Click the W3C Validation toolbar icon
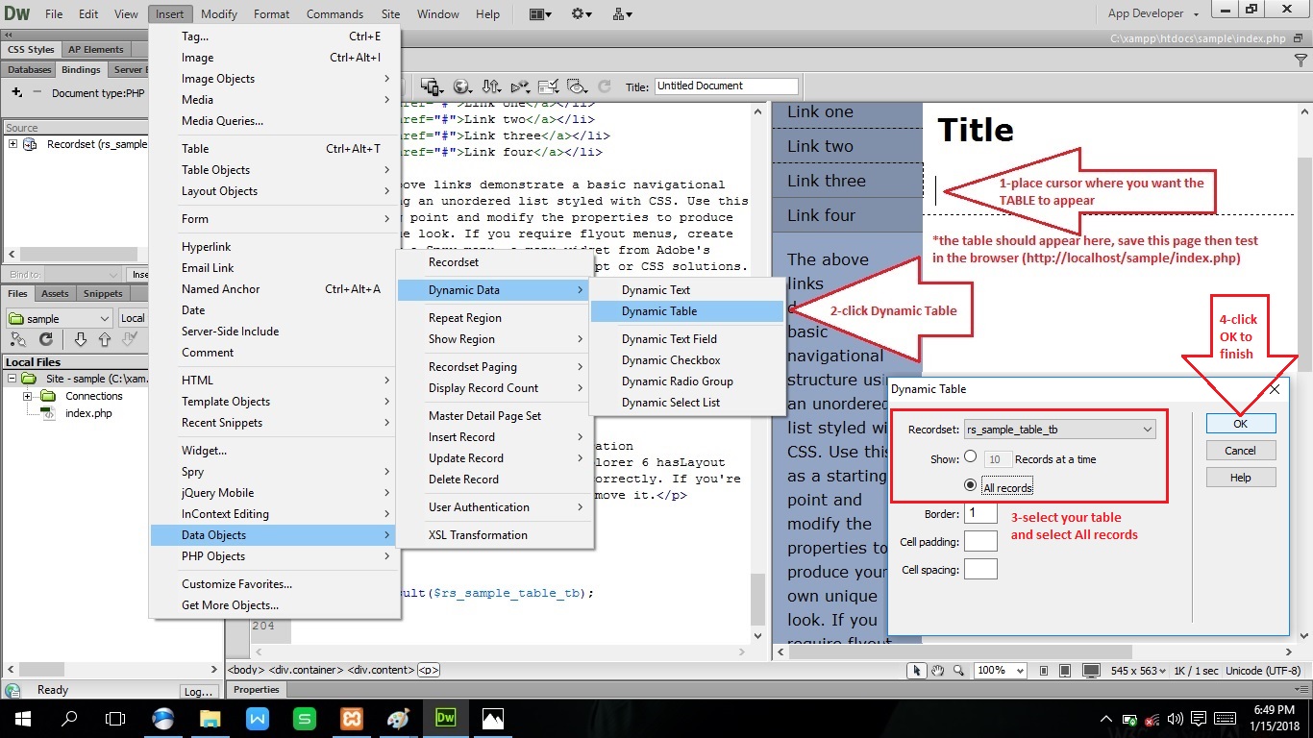The width and height of the screenshot is (1313, 738). [520, 86]
